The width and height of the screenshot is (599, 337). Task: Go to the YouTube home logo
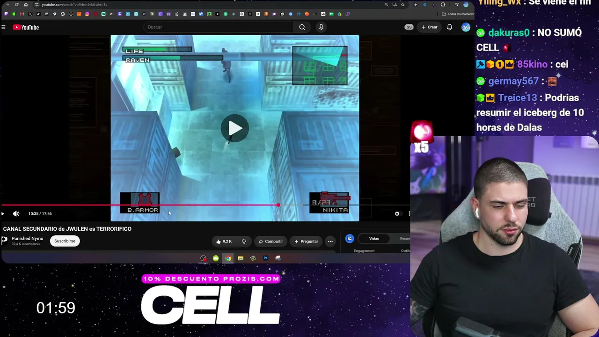coord(26,27)
